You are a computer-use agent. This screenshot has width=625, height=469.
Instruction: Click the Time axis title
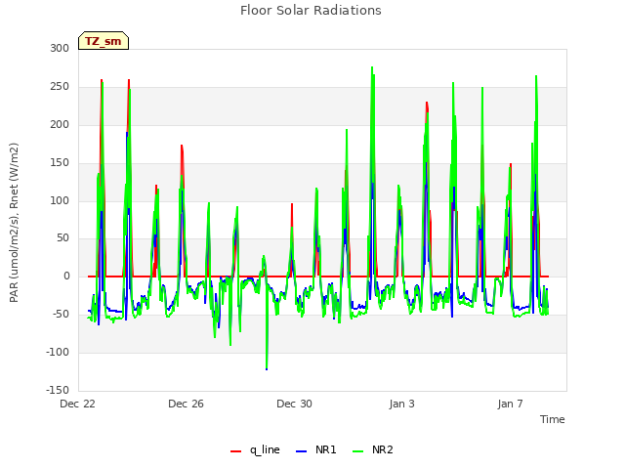point(553,419)
